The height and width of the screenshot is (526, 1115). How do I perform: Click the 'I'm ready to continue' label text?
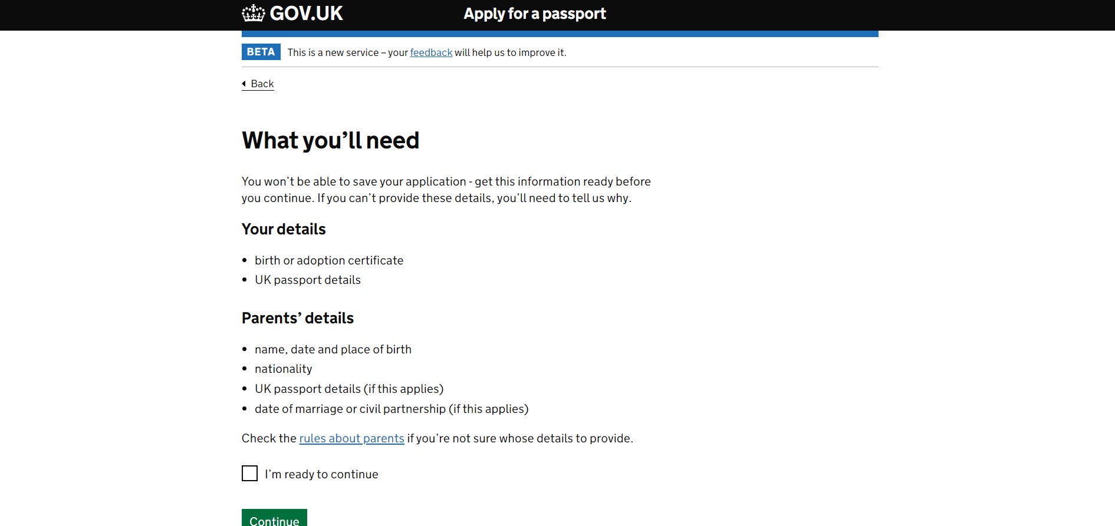coord(321,474)
